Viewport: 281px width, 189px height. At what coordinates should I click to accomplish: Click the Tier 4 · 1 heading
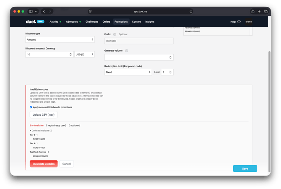(34, 143)
